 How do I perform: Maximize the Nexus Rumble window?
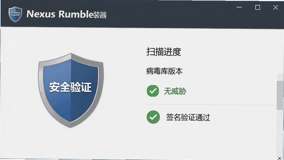(x=258, y=7)
